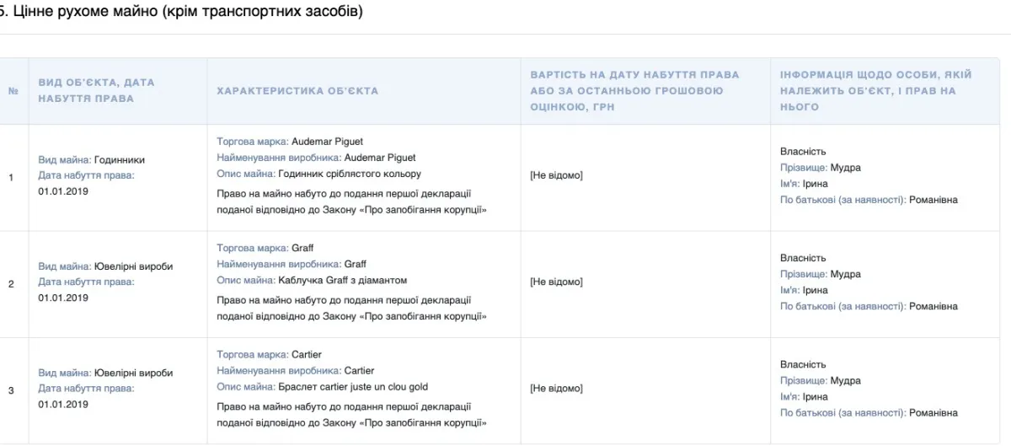Select the "[Не відомо]" value in row 1

coord(556,175)
